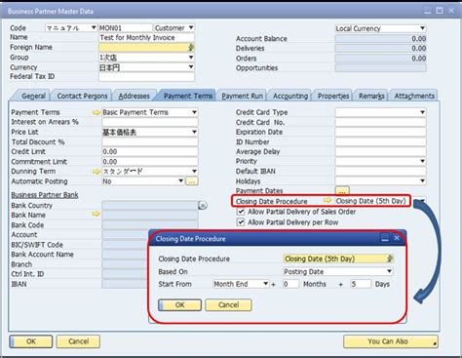The image size is (462, 358).
Task: Click the Name field
Action: pos(146,38)
